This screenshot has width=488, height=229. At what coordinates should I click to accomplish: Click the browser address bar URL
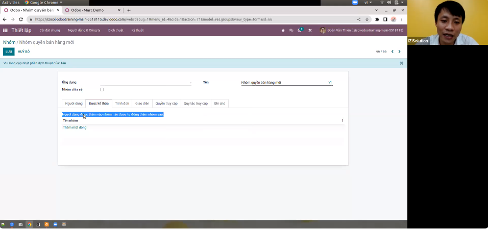point(154,19)
